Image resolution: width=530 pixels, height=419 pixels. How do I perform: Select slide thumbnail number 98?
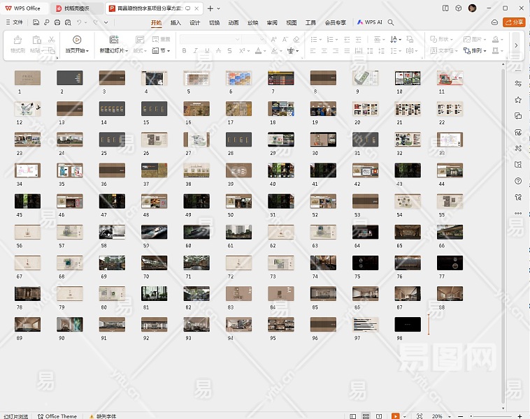coord(407,324)
